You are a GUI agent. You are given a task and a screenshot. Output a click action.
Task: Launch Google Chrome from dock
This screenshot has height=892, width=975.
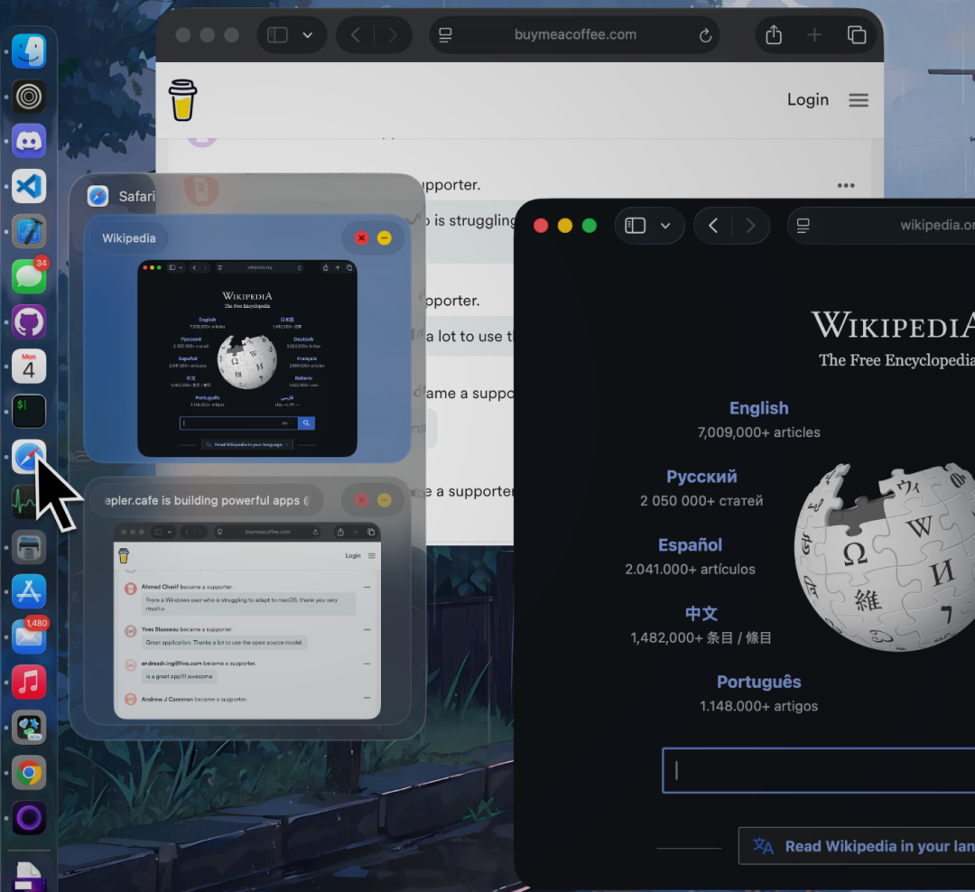pos(29,773)
